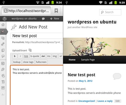The width and height of the screenshot is (126, 105).
Task: Expand the collapsed admin sidebar menu
Action: pyautogui.click(x=3, y=94)
